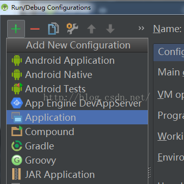Select JAR Application configuration type

tap(77, 174)
